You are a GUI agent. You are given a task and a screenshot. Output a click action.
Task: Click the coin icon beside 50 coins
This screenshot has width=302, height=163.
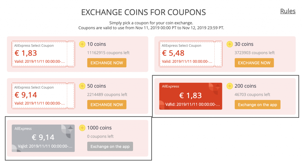click(82, 86)
